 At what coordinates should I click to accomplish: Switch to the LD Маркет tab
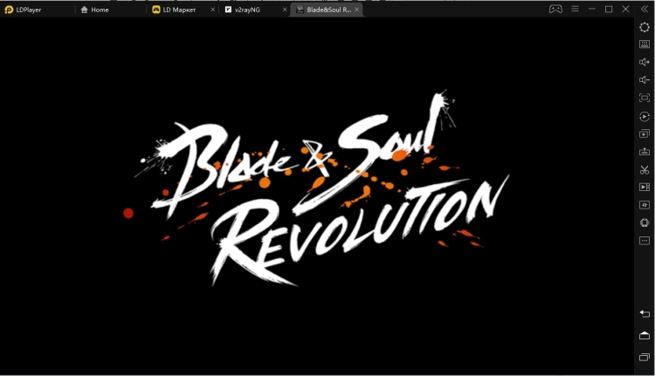pyautogui.click(x=175, y=10)
